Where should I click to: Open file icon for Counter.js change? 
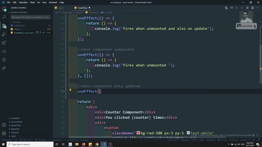point(37,33)
